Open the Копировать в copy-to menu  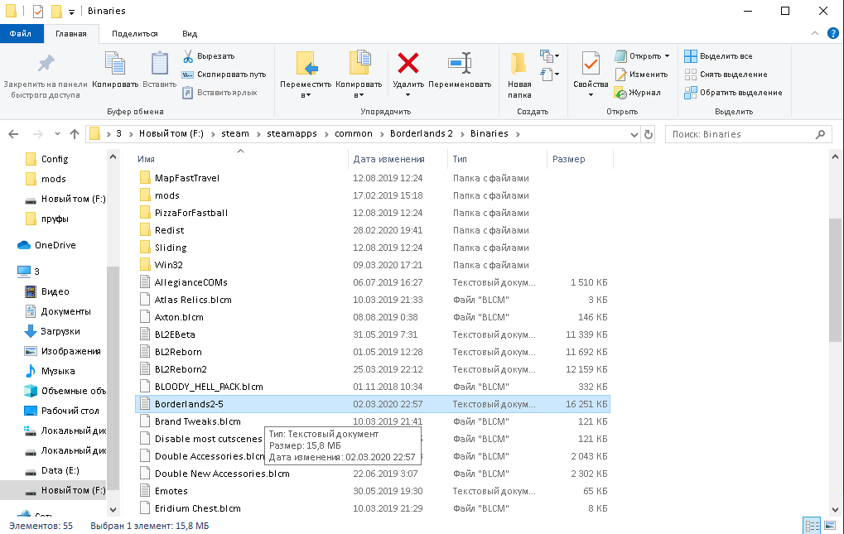(359, 75)
